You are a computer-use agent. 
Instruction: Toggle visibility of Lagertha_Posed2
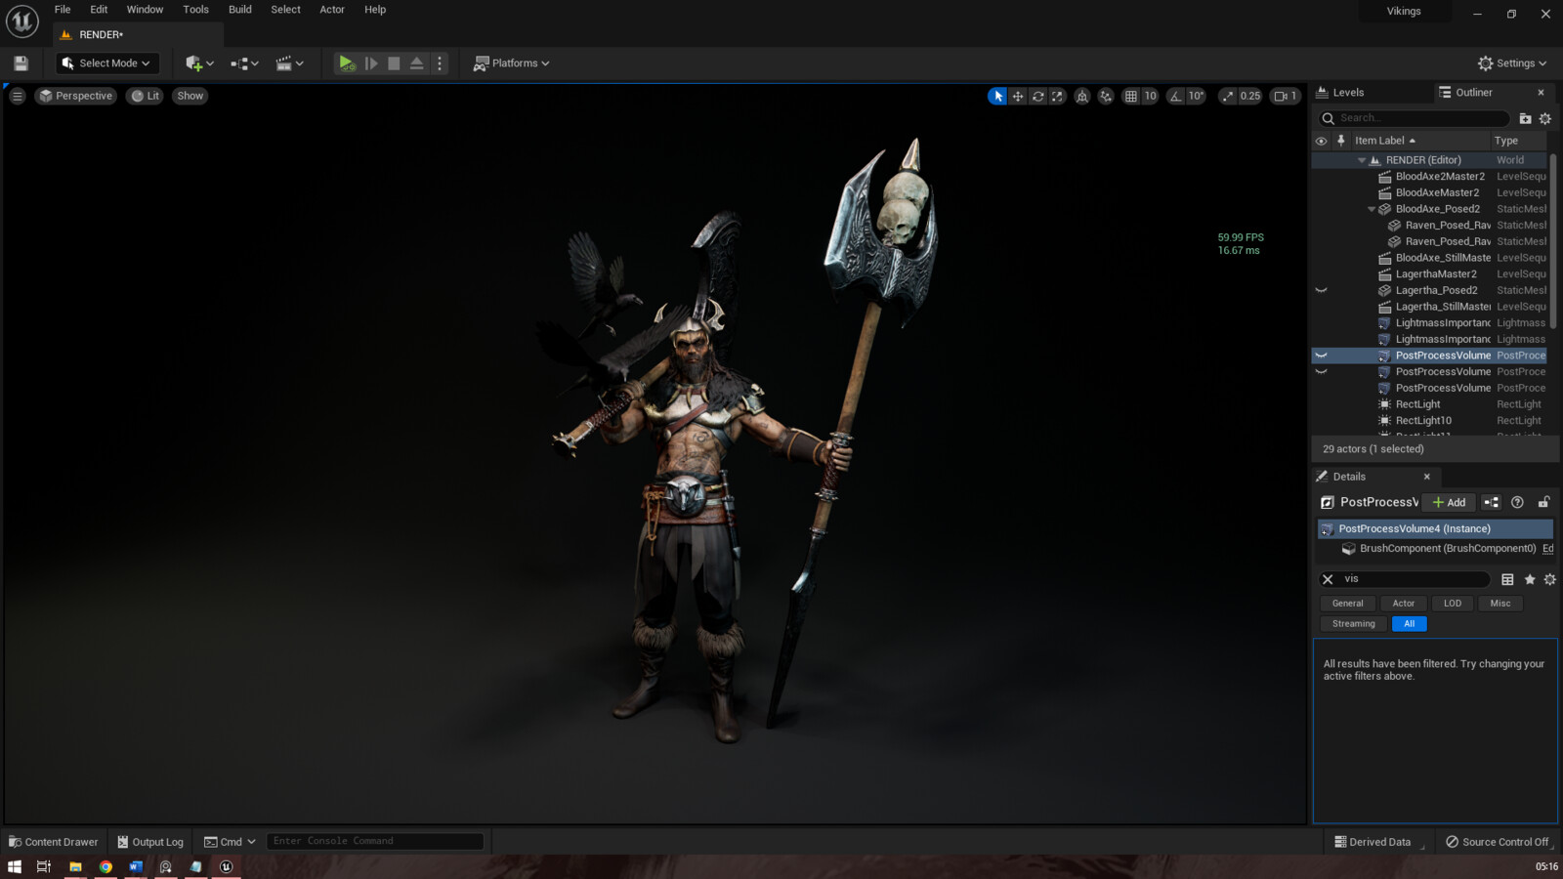1321,290
